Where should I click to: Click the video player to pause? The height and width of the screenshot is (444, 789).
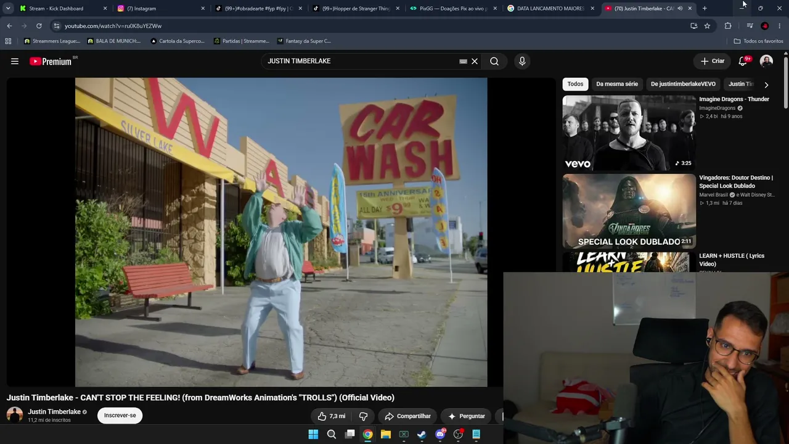281,232
